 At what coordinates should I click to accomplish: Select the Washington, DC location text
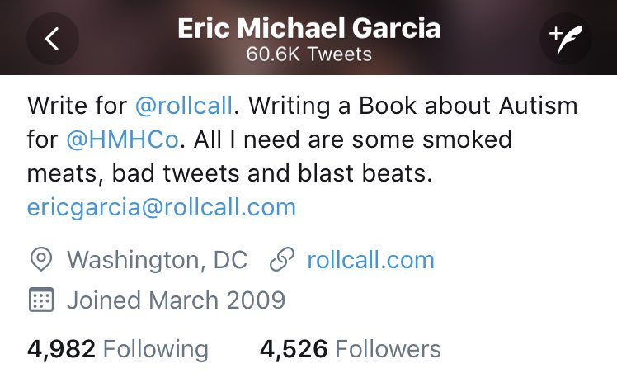tap(157, 260)
